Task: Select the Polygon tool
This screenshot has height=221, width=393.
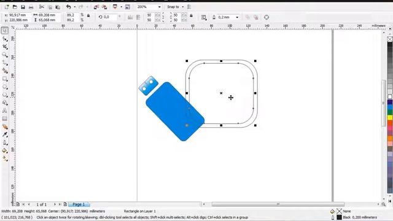Action: click(5, 95)
